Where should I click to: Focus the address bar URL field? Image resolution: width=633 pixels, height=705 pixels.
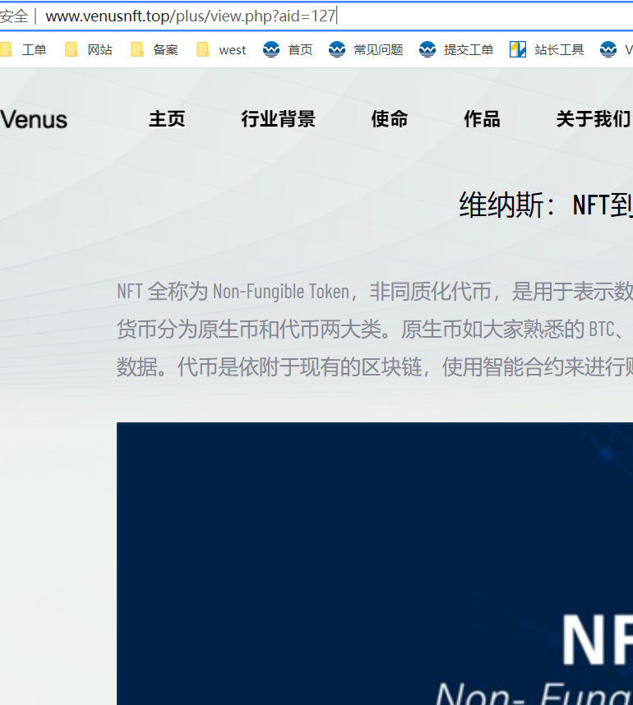[329, 16]
